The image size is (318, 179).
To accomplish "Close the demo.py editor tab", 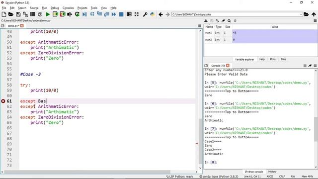I will pyautogui.click(x=22, y=26).
